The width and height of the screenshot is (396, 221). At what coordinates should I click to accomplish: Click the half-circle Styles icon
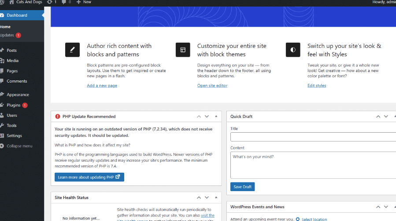(293, 50)
